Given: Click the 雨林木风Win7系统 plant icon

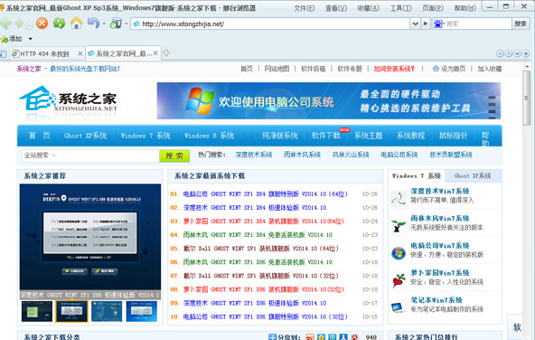Looking at the screenshot, I should [399, 226].
